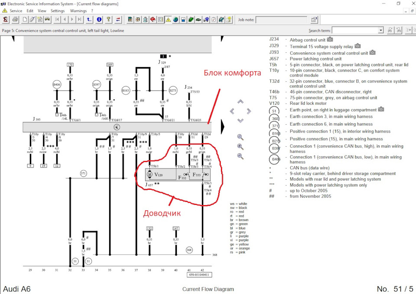Click the 'Rear lid lock motor' legend entry
The width and height of the screenshot is (416, 294).
(308, 103)
